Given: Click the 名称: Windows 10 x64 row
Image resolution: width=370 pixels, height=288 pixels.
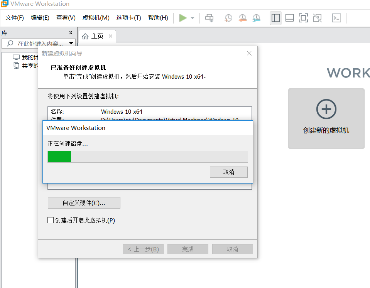Looking at the screenshot, I should click(x=150, y=111).
